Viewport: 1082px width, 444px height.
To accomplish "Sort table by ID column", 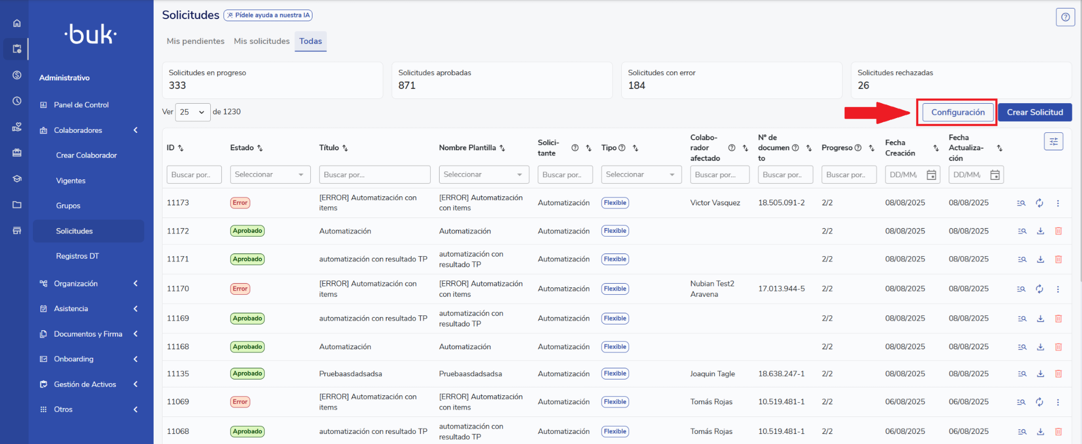I will pos(181,148).
